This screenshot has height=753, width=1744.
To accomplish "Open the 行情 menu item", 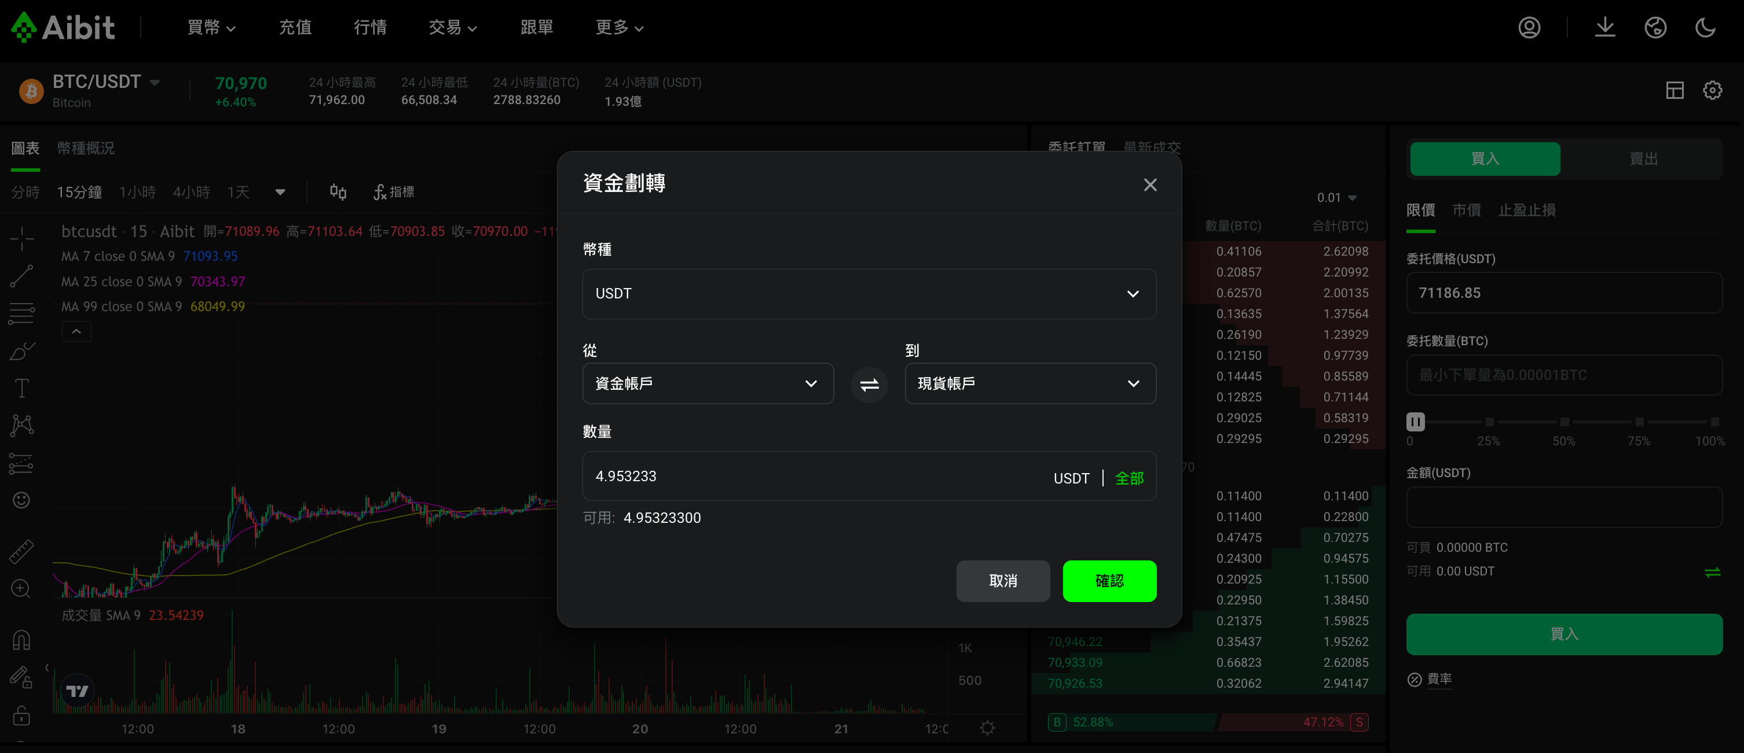I will [371, 28].
